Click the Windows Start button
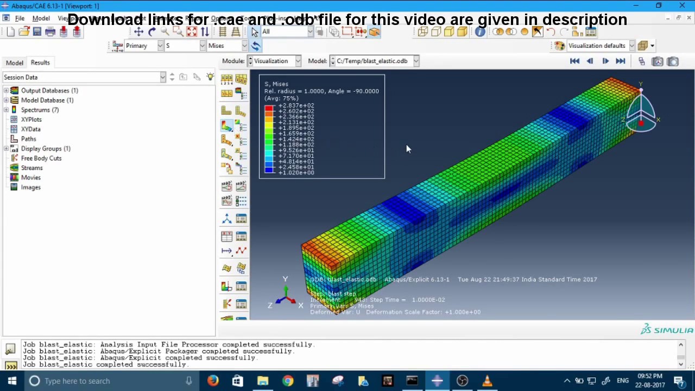695x391 pixels. pyautogui.click(x=12, y=381)
